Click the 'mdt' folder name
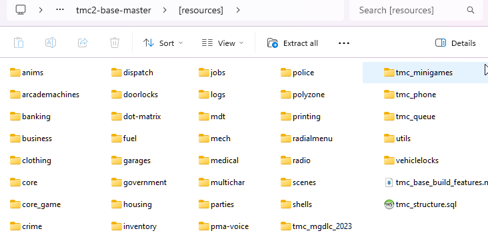Viewport: 488px width, 251px height. click(x=218, y=117)
